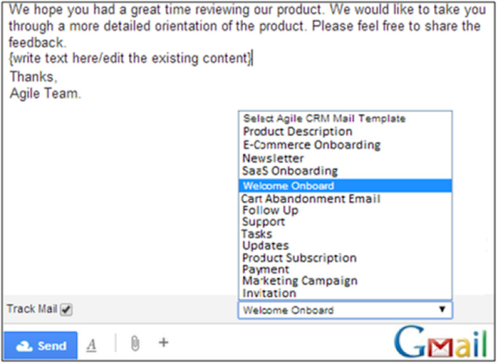Toggle the Track Mail checkbox
This screenshot has width=498, height=364.
[x=66, y=309]
